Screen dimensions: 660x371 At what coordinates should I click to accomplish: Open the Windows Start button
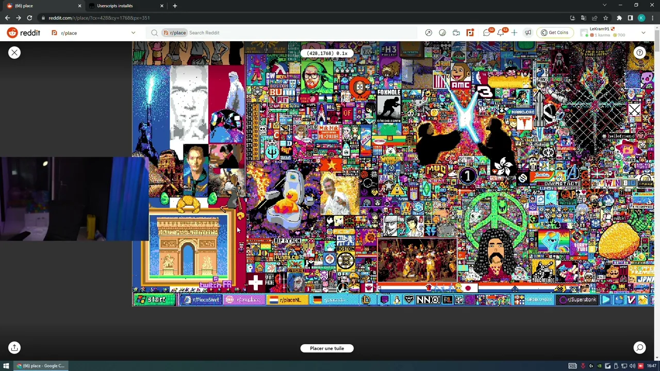6,366
